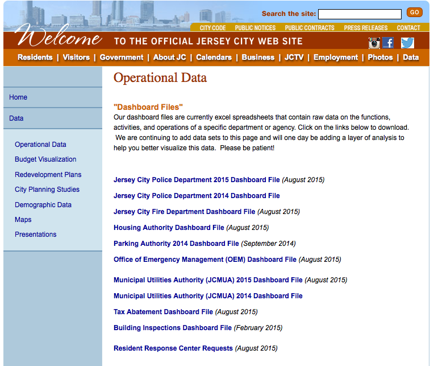430x366 pixels.
Task: Download Police Department 2015 Dashboard File
Action: (x=197, y=180)
